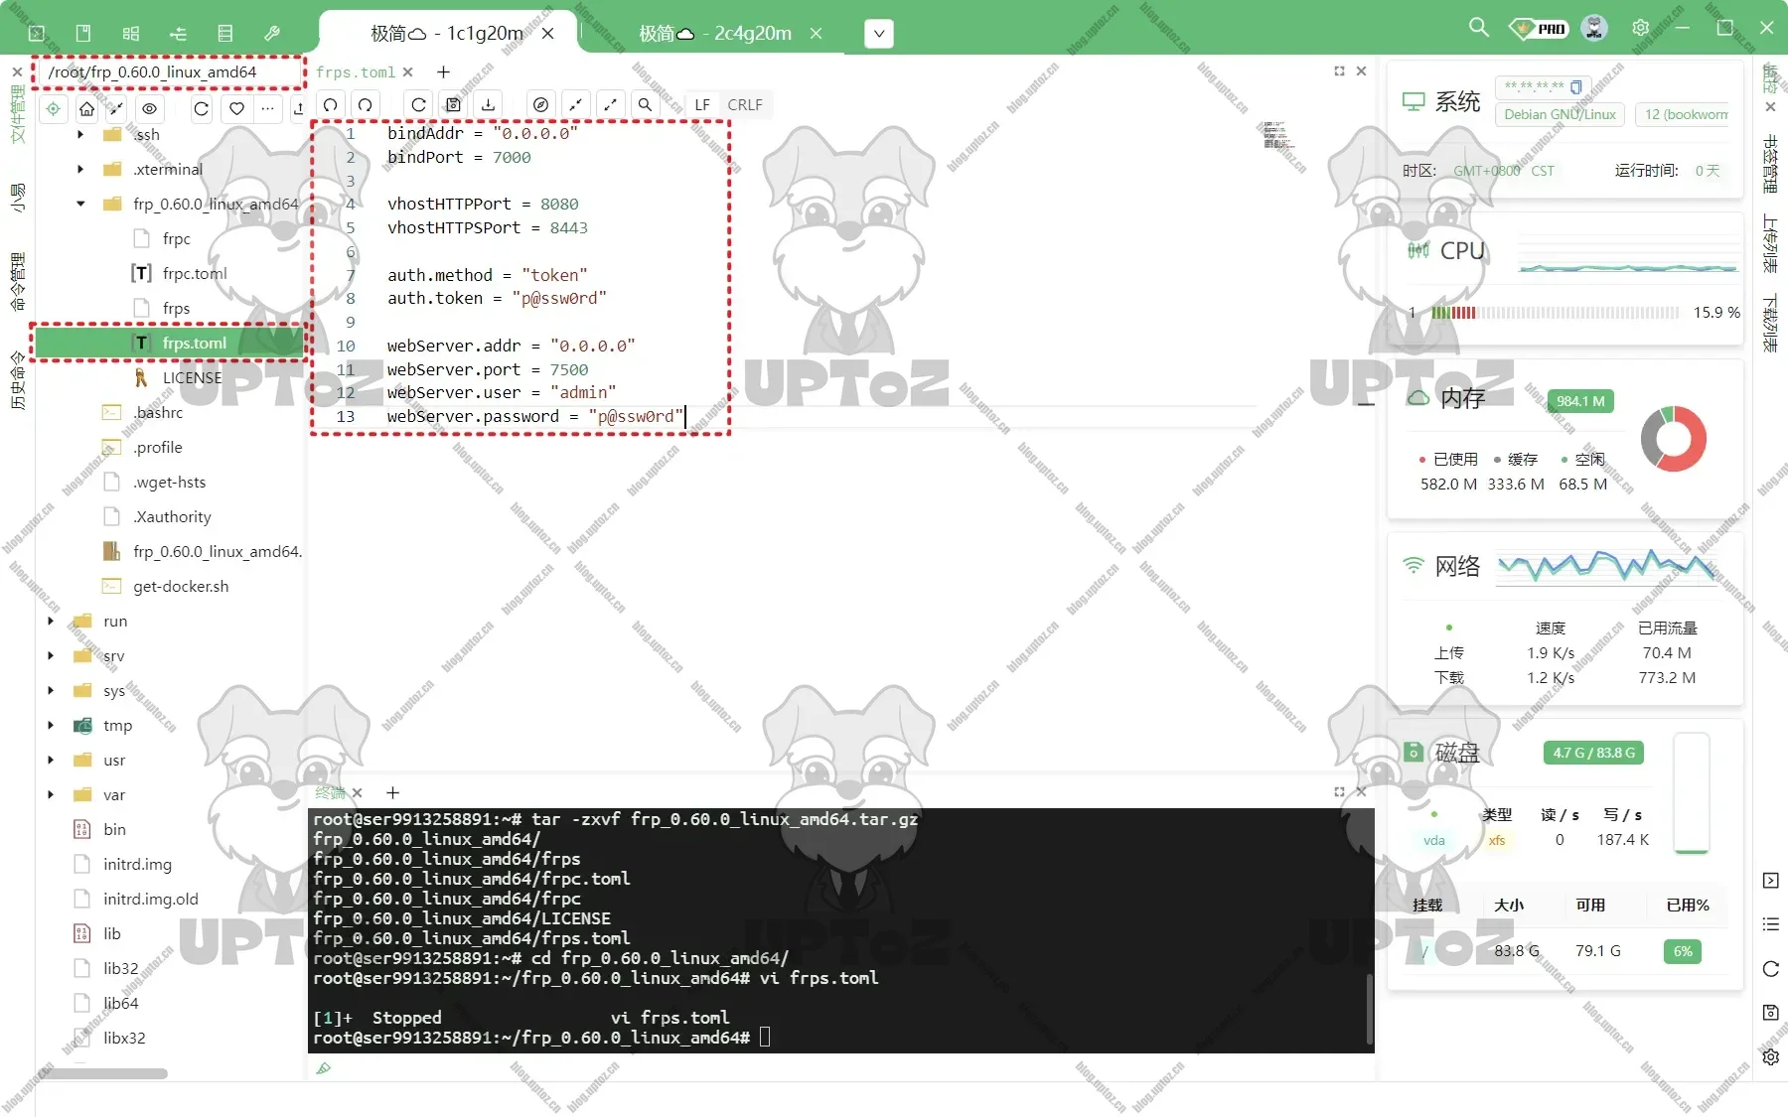Switch line ending to CRLF
The width and height of the screenshot is (1788, 1117).
tap(745, 104)
